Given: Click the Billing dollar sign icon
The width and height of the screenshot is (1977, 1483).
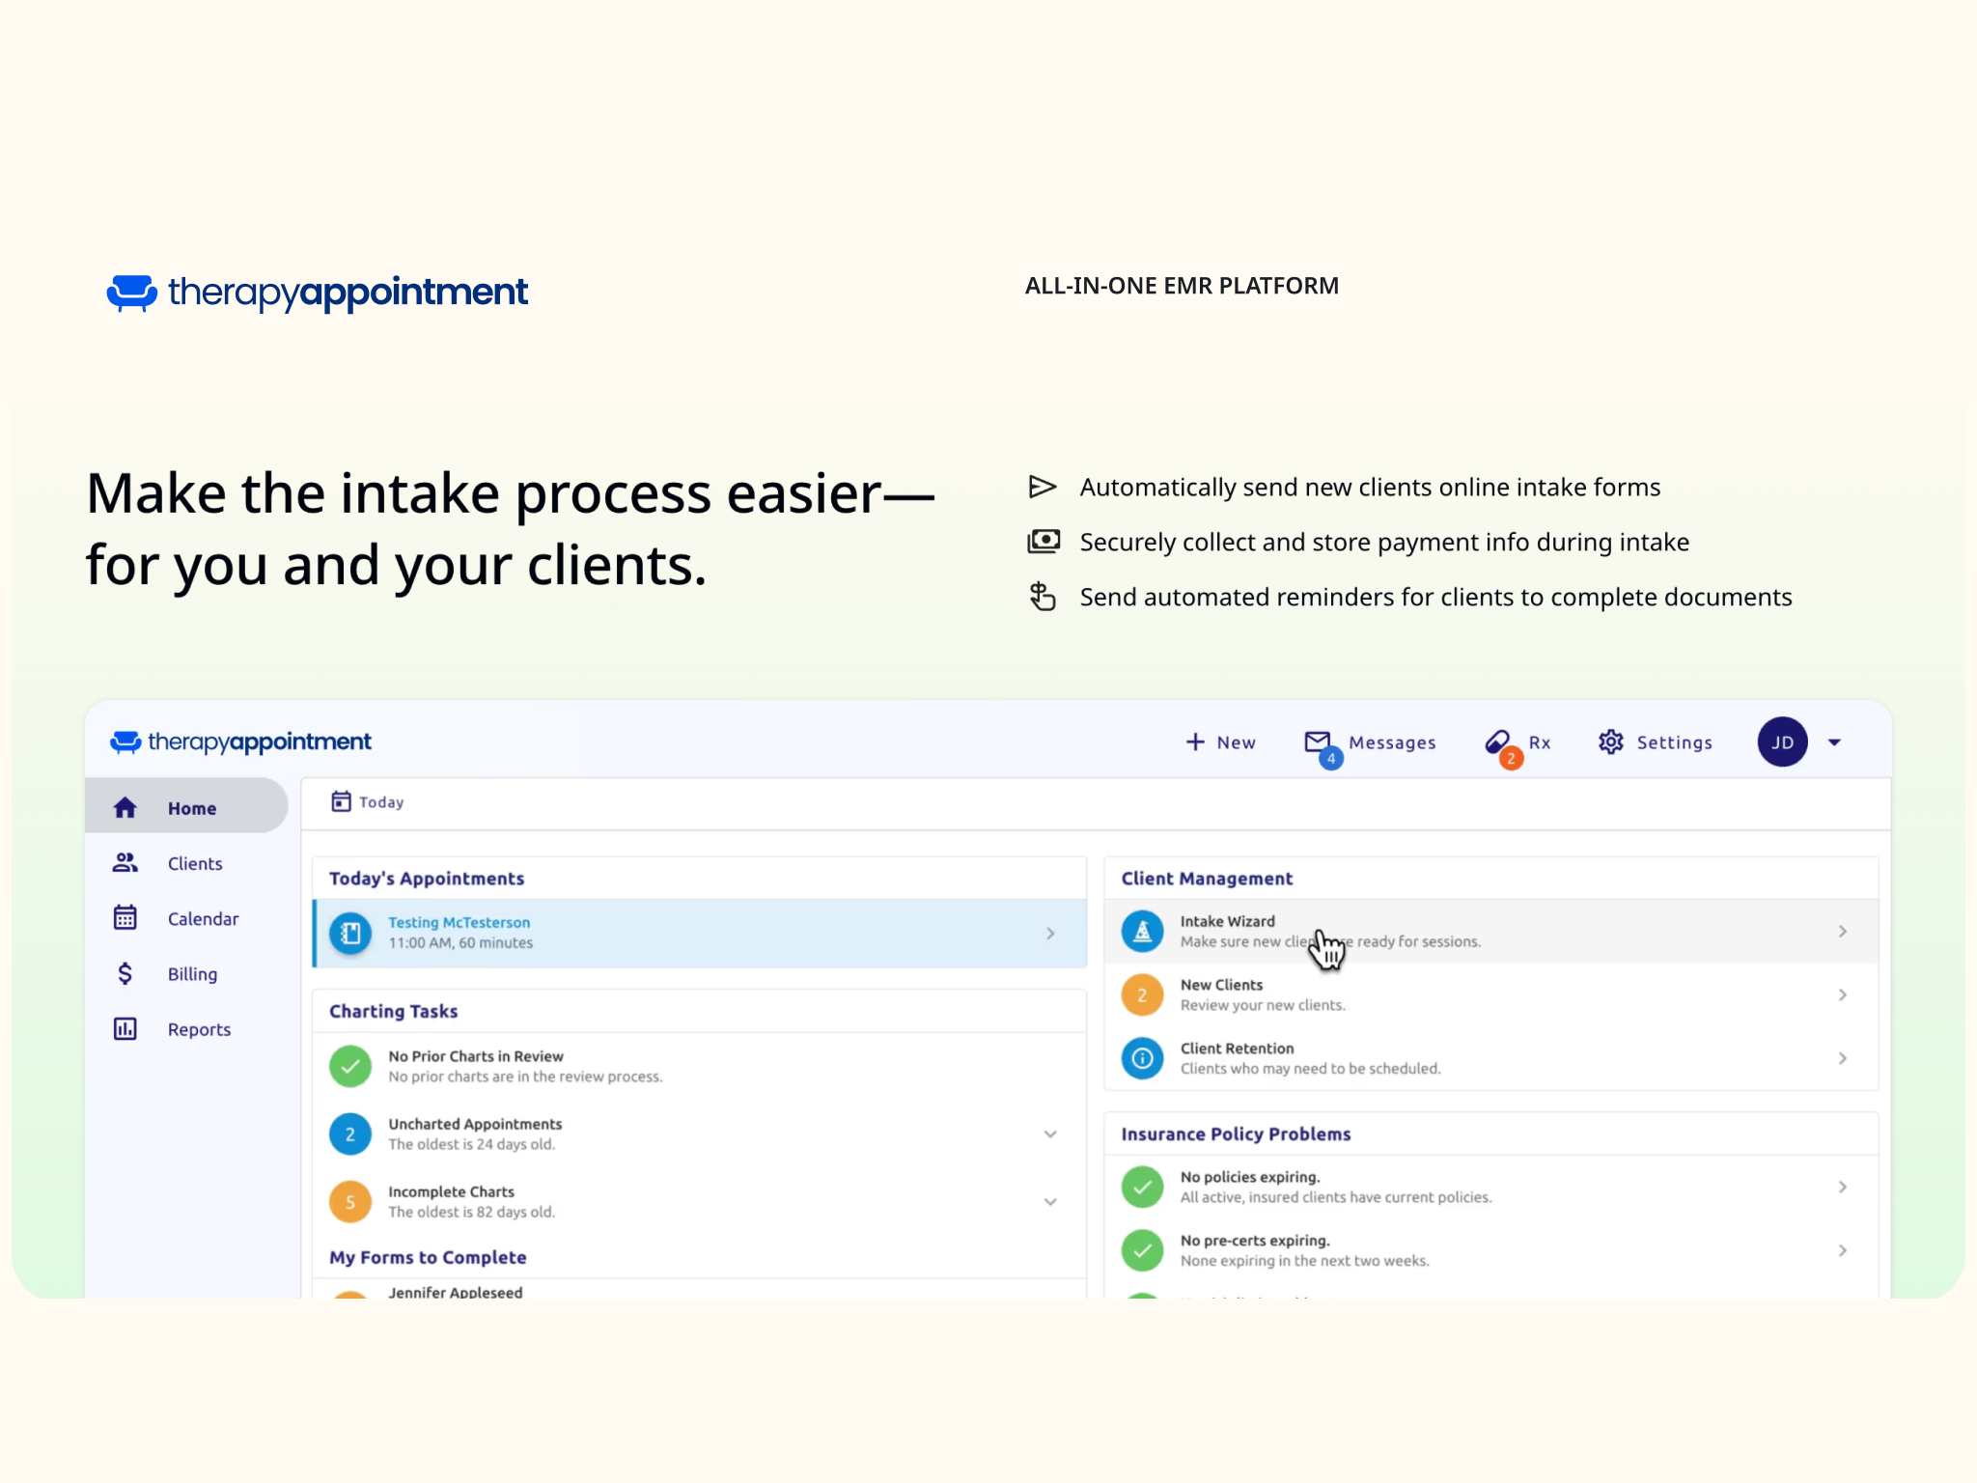Looking at the screenshot, I should pyautogui.click(x=125, y=973).
